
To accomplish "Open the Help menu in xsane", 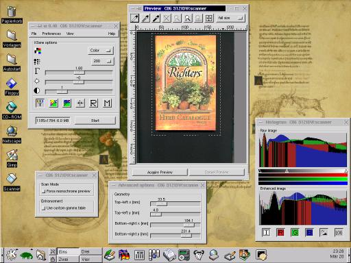I will 112,34.
